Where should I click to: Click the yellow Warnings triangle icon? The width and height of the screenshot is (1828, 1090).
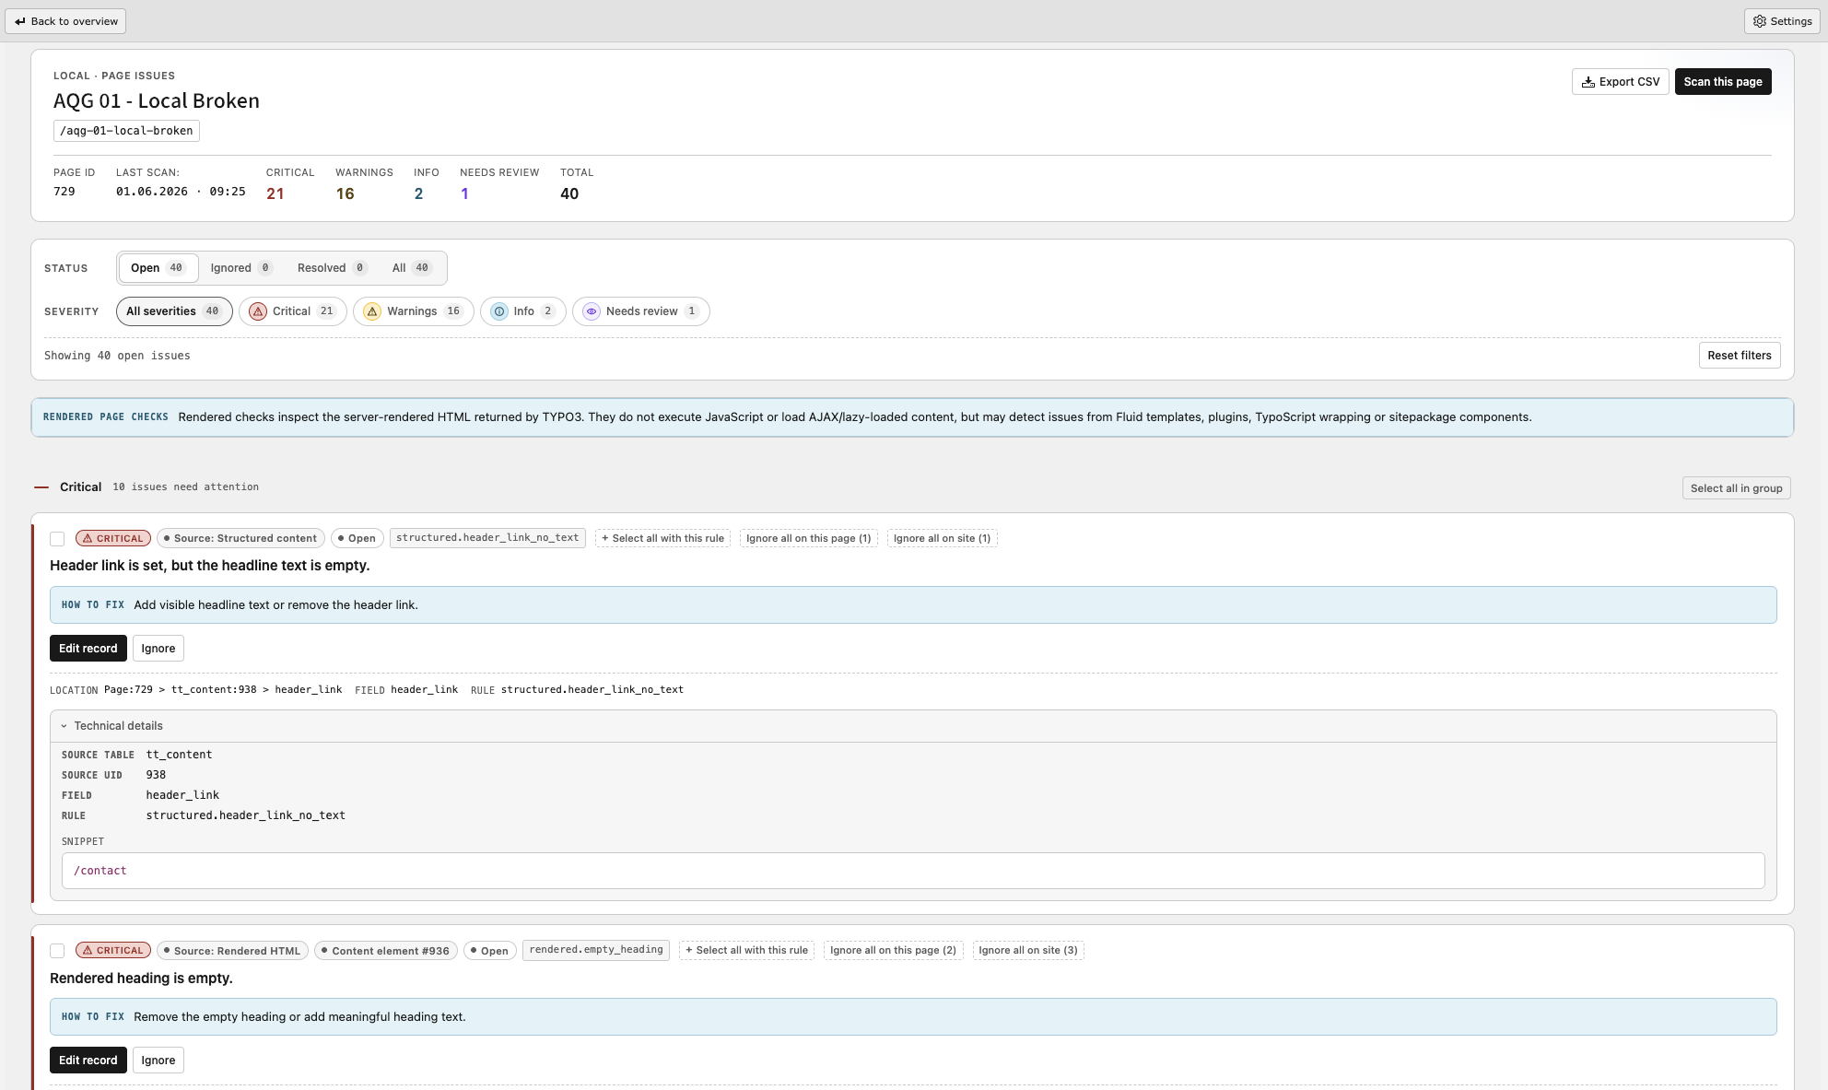coord(372,311)
